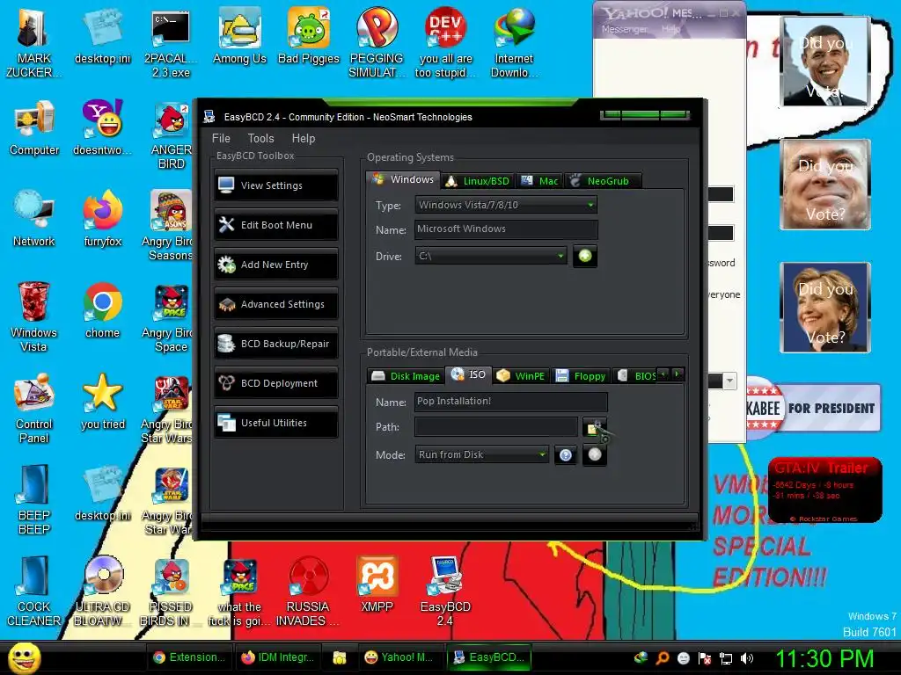
Task: Click the Hillary Did you Vote thumbnail
Action: [825, 308]
